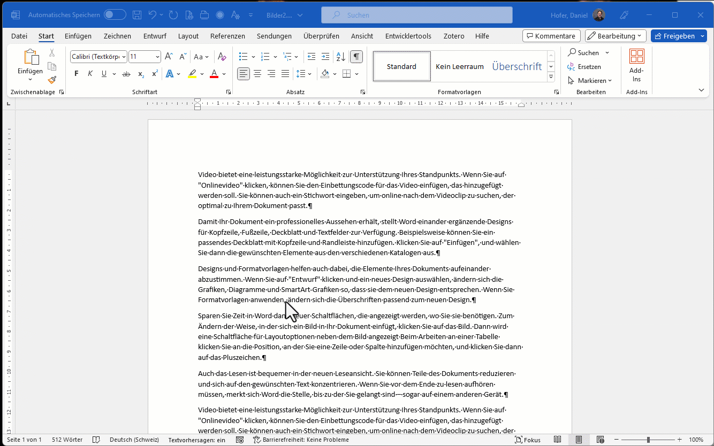
Task: Switch to the Einfügen tab
Action: pyautogui.click(x=78, y=36)
